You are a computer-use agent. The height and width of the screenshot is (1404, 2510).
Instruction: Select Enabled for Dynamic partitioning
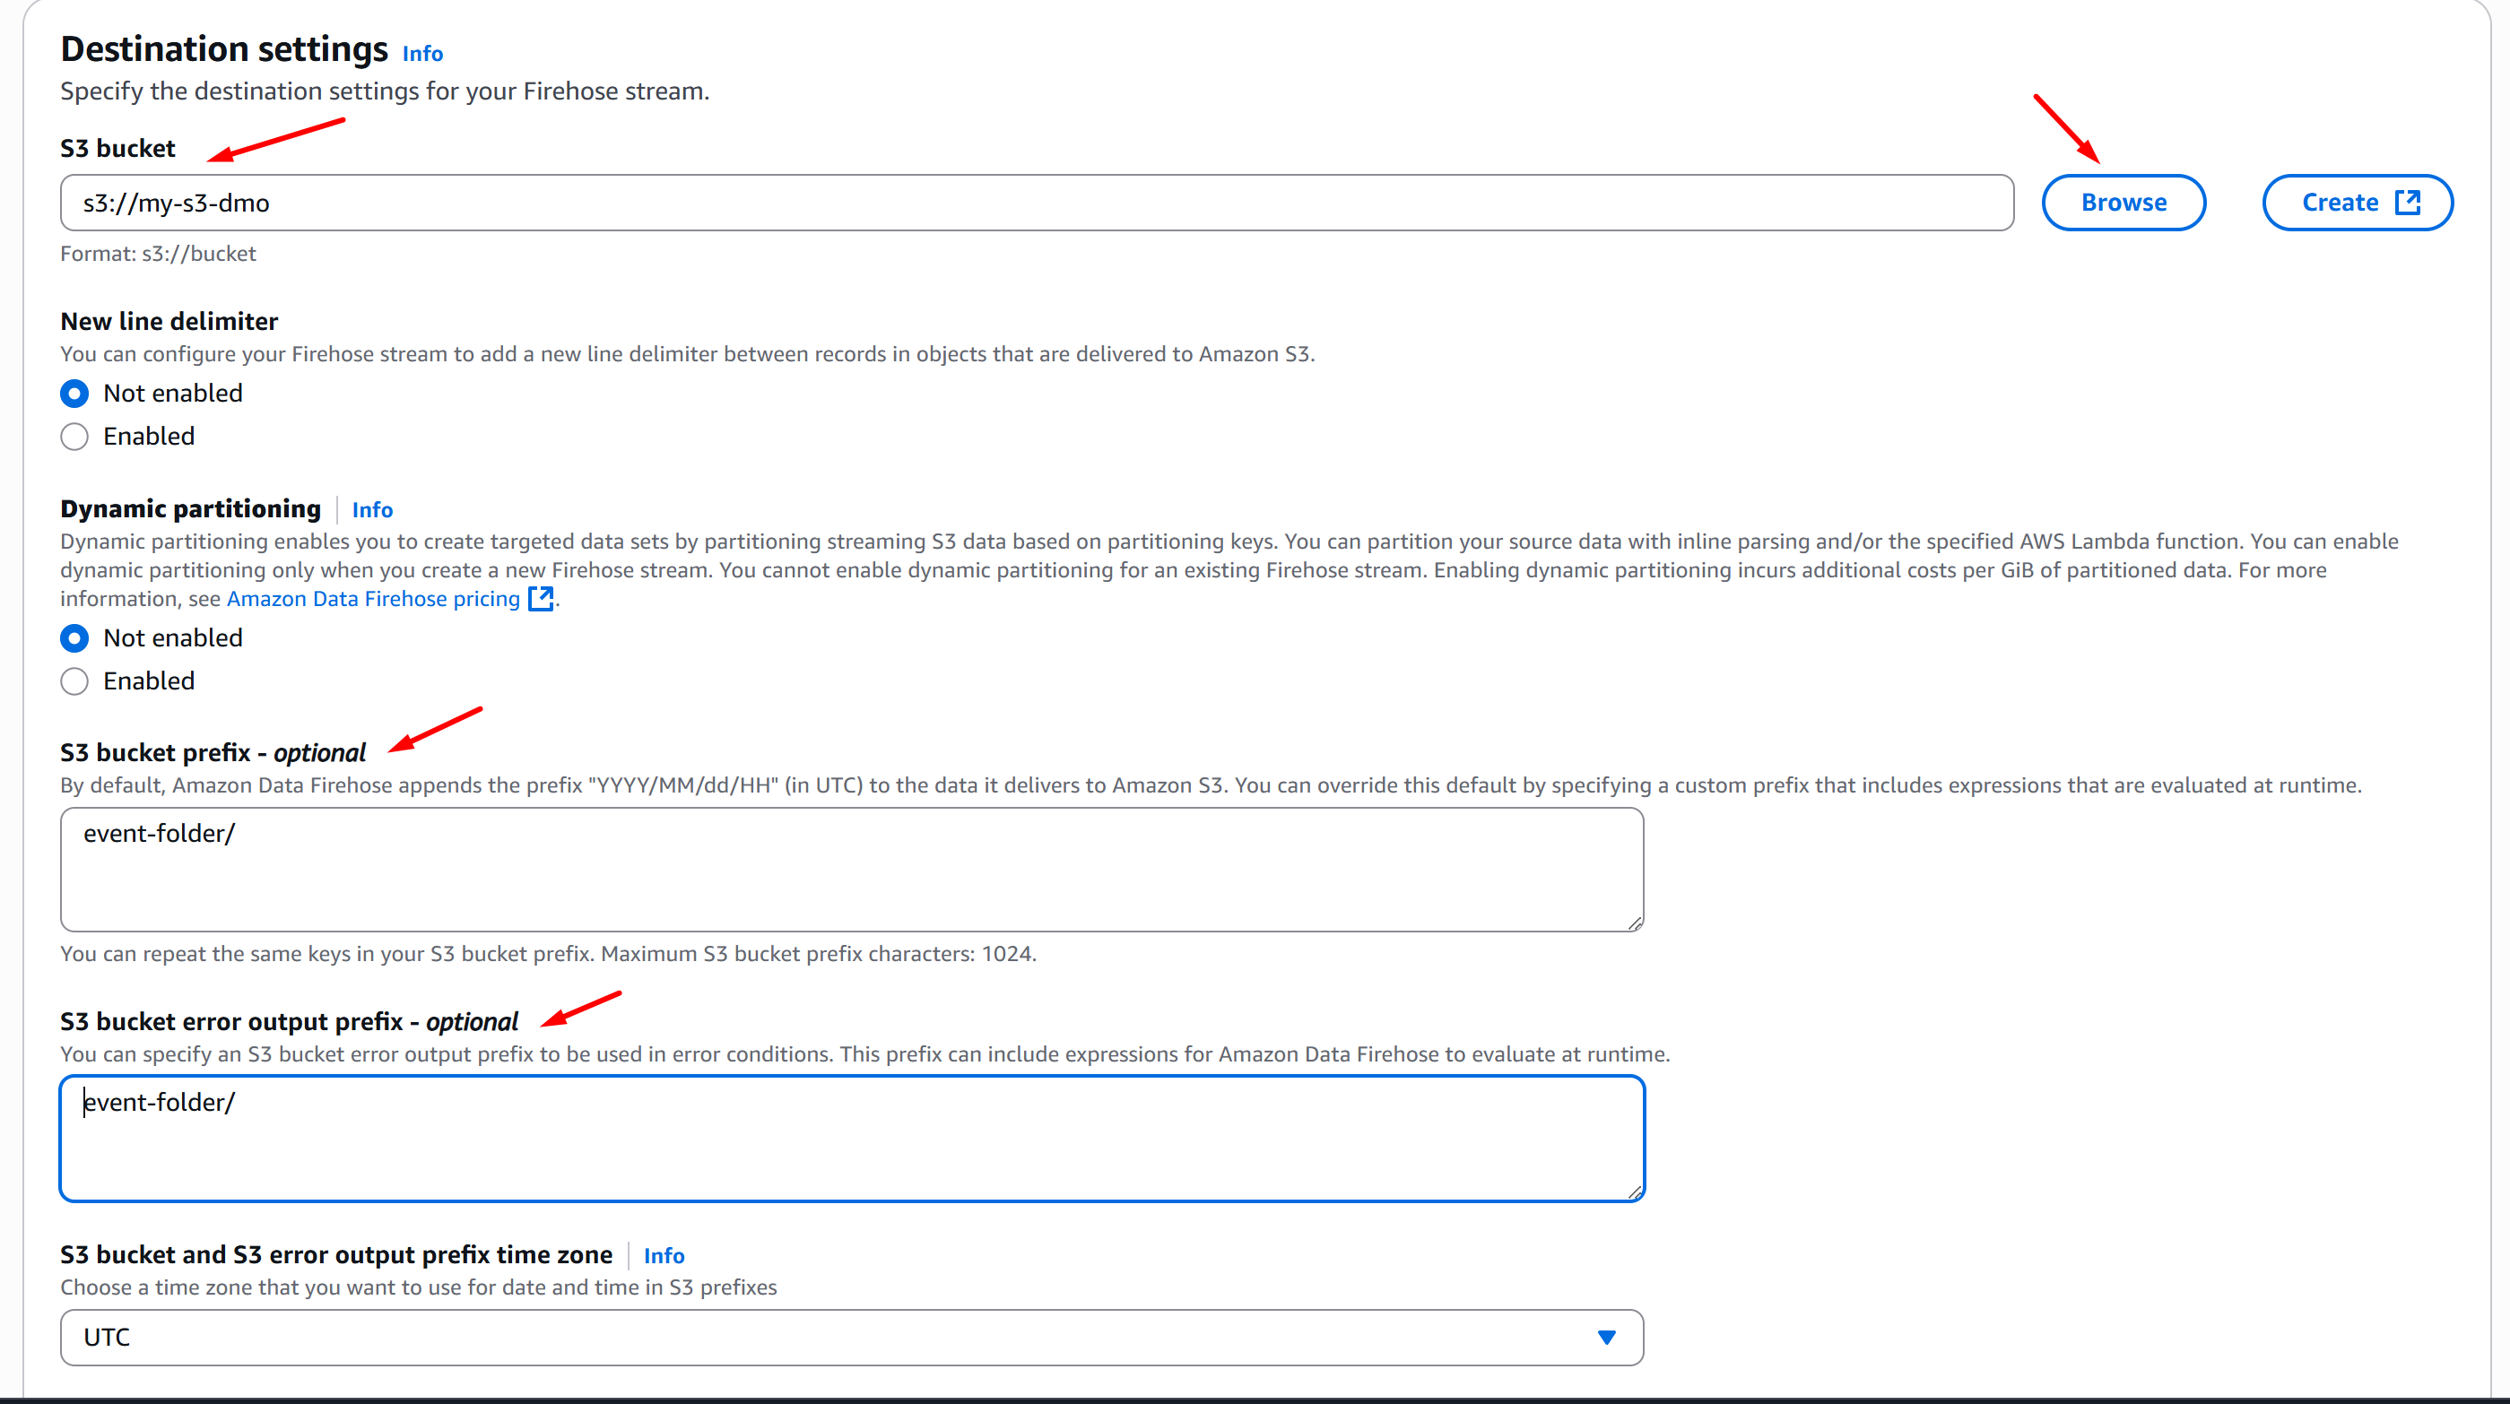[x=75, y=681]
